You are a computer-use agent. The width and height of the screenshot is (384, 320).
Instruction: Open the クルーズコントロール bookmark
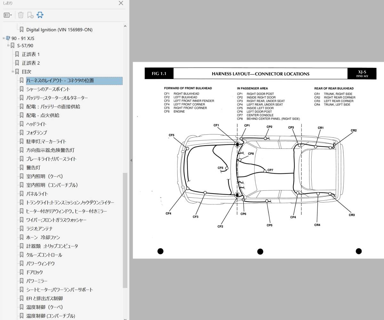coord(44,255)
